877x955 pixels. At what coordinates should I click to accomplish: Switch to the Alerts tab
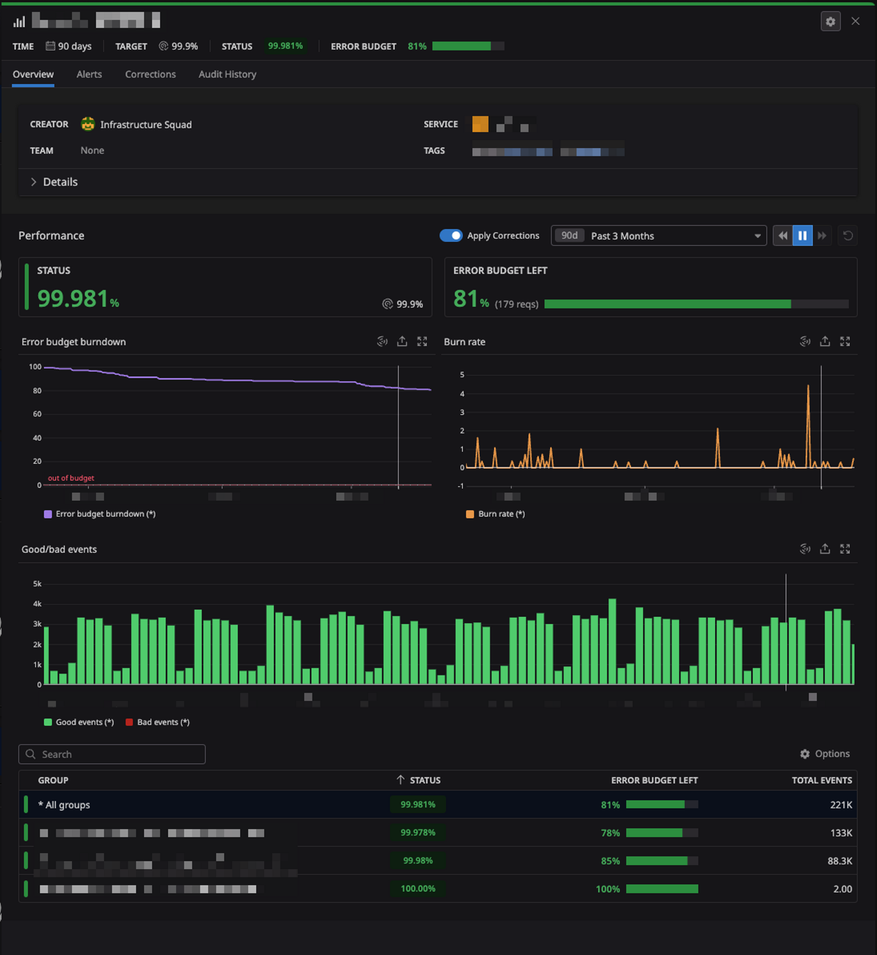click(x=89, y=74)
